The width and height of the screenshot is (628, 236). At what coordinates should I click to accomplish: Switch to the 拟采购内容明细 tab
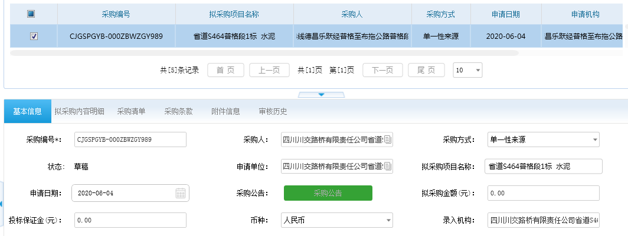point(79,111)
